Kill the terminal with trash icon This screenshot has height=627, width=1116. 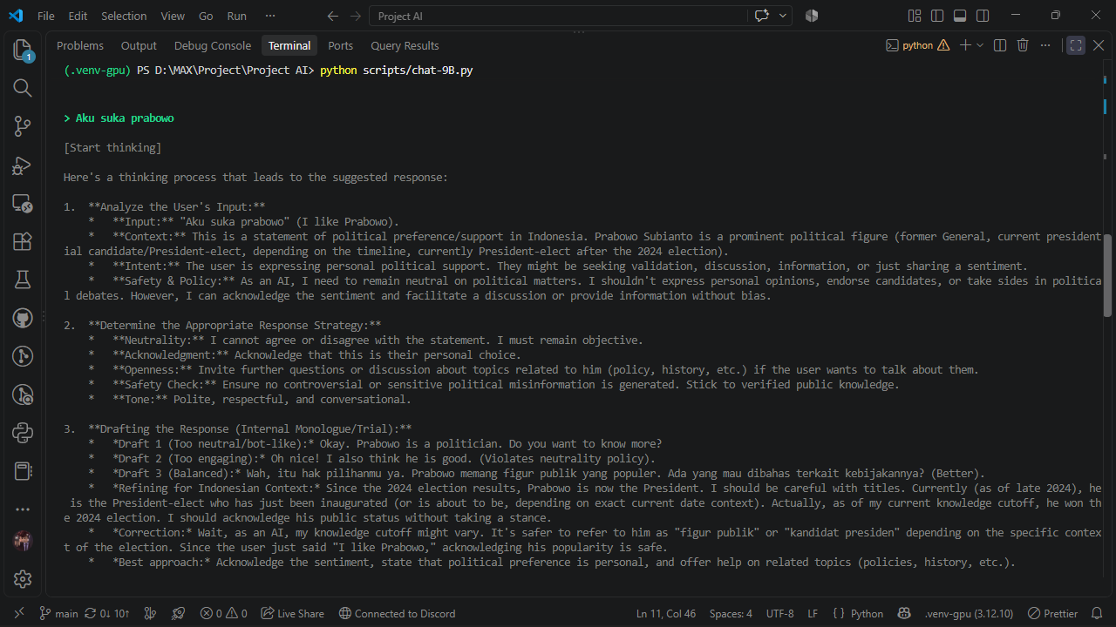[1023, 45]
